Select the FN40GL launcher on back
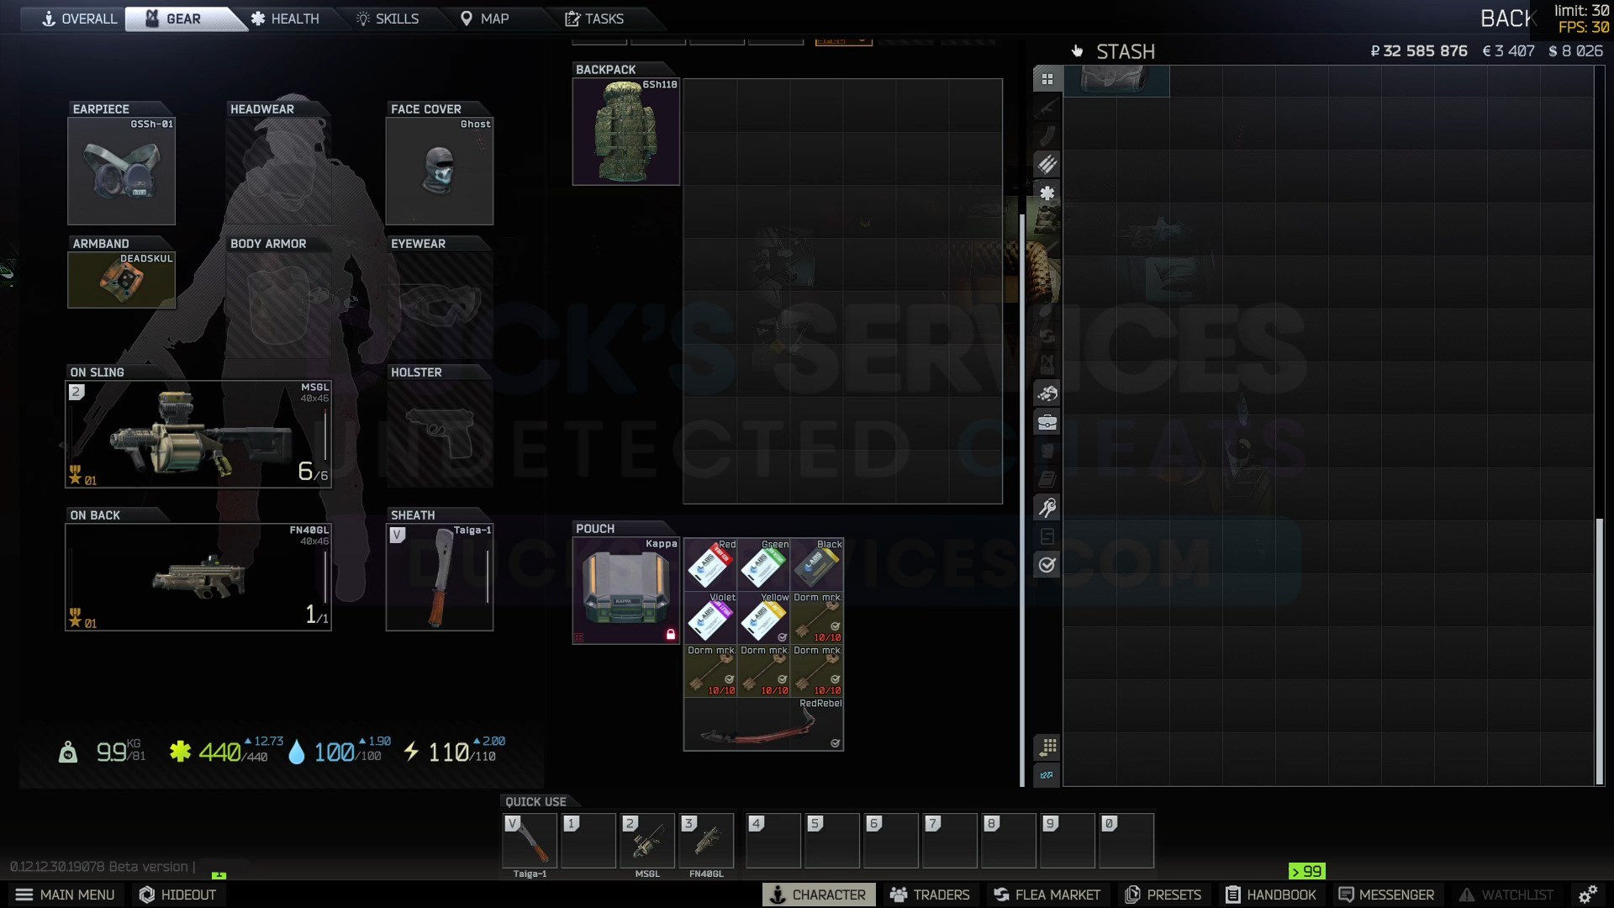 [198, 578]
